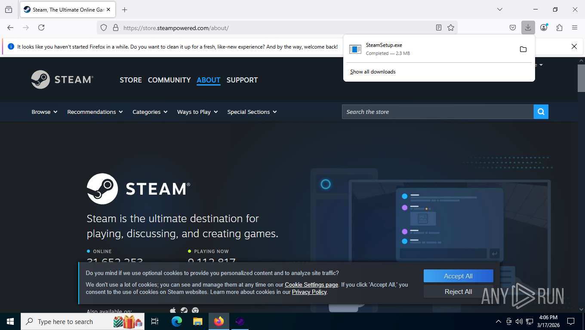Screen dimensions: 585x330
Task: Open the Cookie Settings page link
Action: pyautogui.click(x=311, y=284)
